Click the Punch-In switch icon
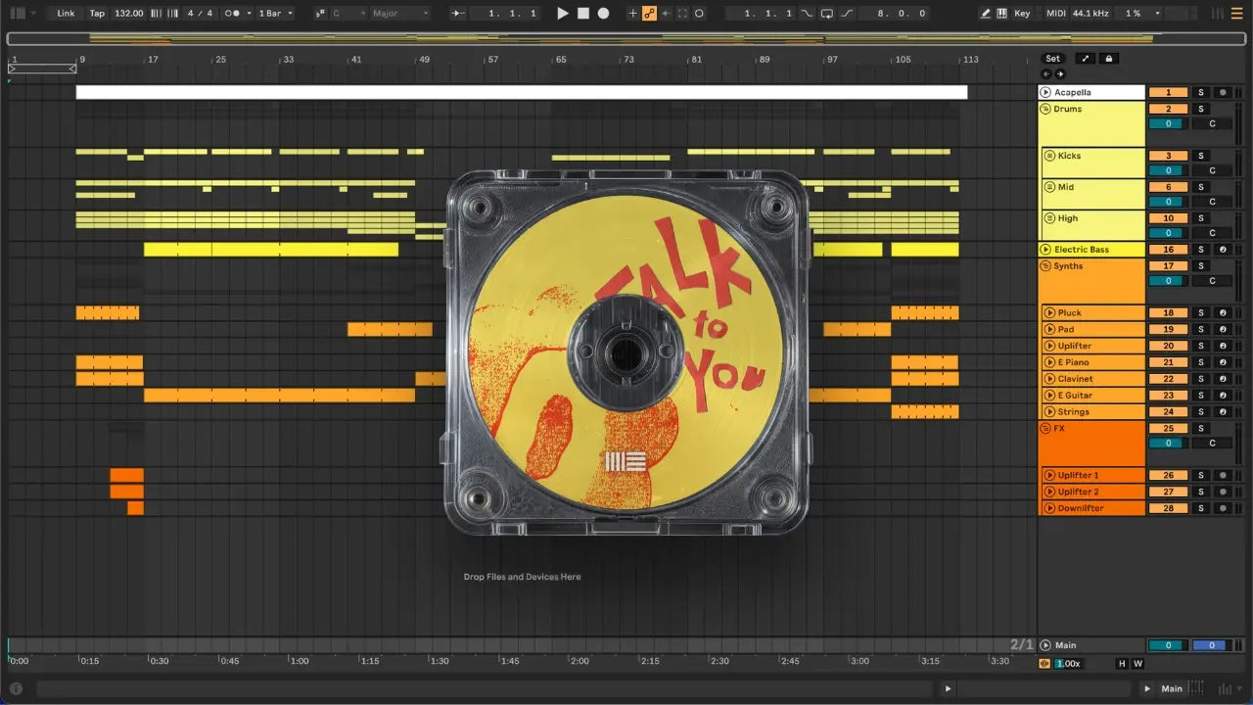This screenshot has width=1253, height=705. (x=807, y=14)
